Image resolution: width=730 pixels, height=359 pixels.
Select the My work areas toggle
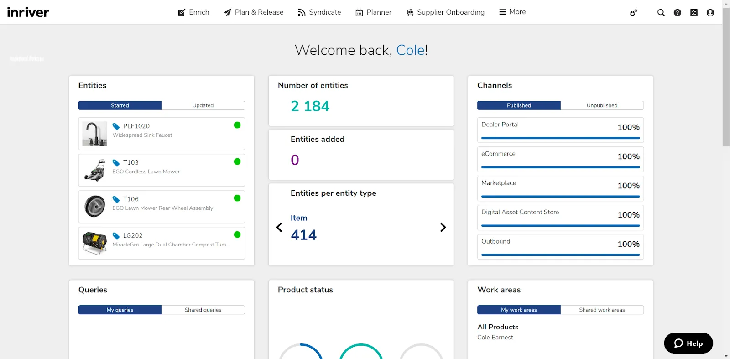pos(519,310)
